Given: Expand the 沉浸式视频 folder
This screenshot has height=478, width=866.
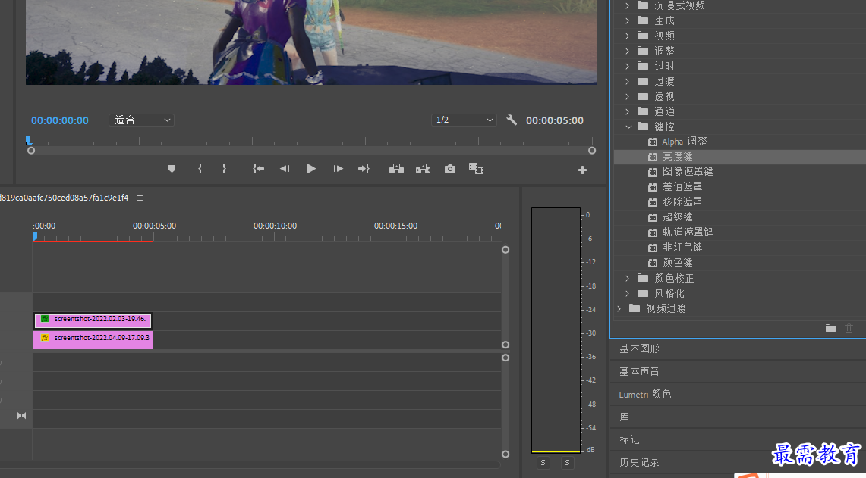Looking at the screenshot, I should [628, 5].
